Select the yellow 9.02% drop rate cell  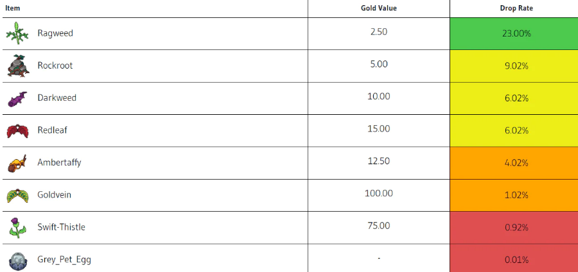(516, 66)
